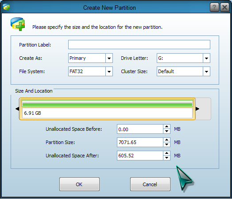Open the Create As dropdown arrow

click(109, 58)
